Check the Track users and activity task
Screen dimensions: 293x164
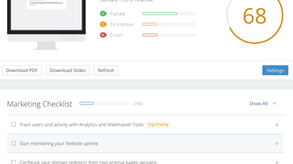coord(13,125)
